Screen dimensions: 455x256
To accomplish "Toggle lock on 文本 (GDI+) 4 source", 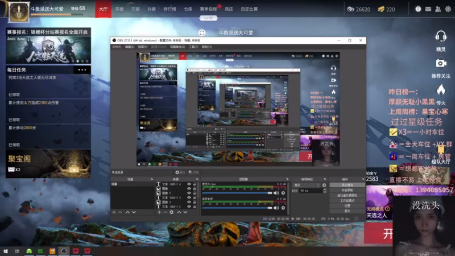I will (195, 184).
